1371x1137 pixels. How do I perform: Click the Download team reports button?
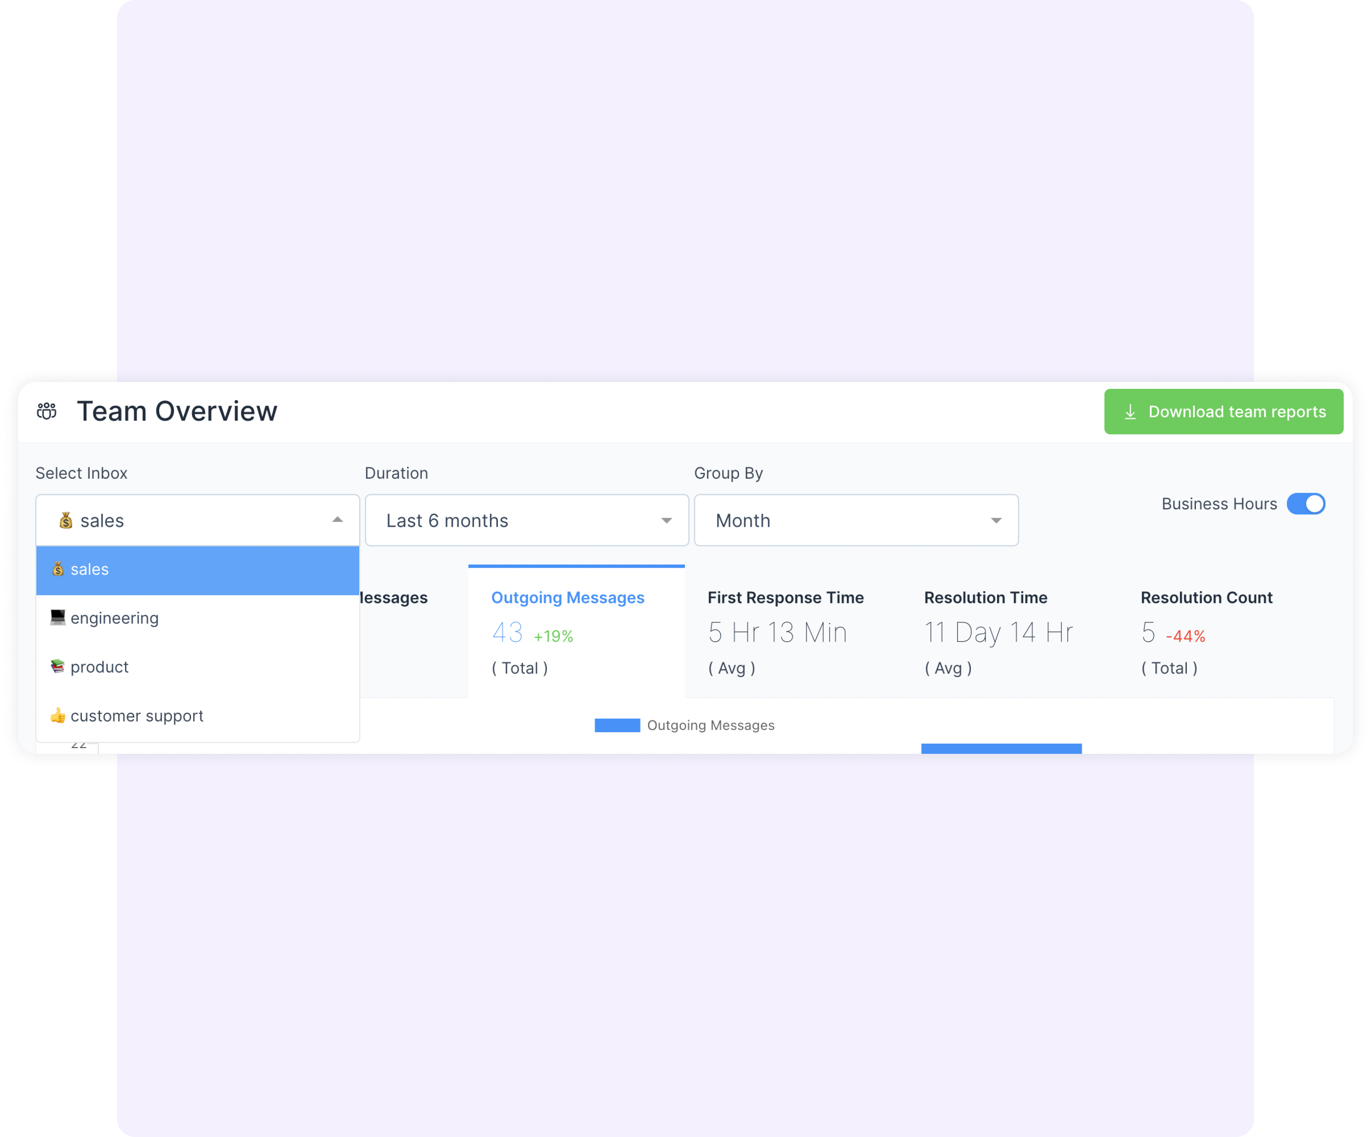pyautogui.click(x=1224, y=412)
